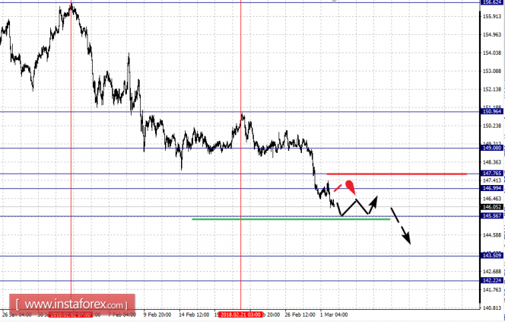Select the 1 Mar 04:00 time label
Viewport: 505px width, 322px height.
pyautogui.click(x=334, y=314)
